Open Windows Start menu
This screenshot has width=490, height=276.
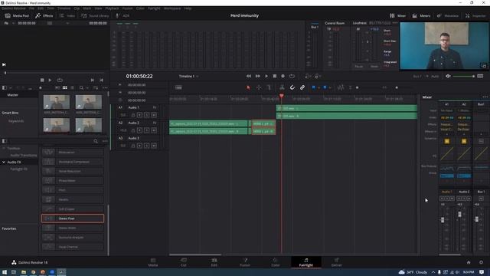pyautogui.click(x=5, y=272)
